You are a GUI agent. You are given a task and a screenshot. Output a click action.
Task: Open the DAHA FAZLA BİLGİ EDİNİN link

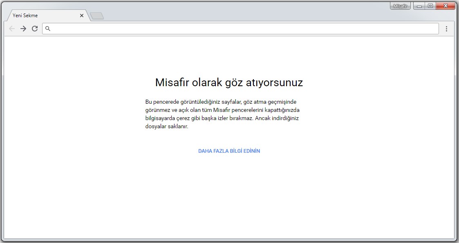pos(229,151)
